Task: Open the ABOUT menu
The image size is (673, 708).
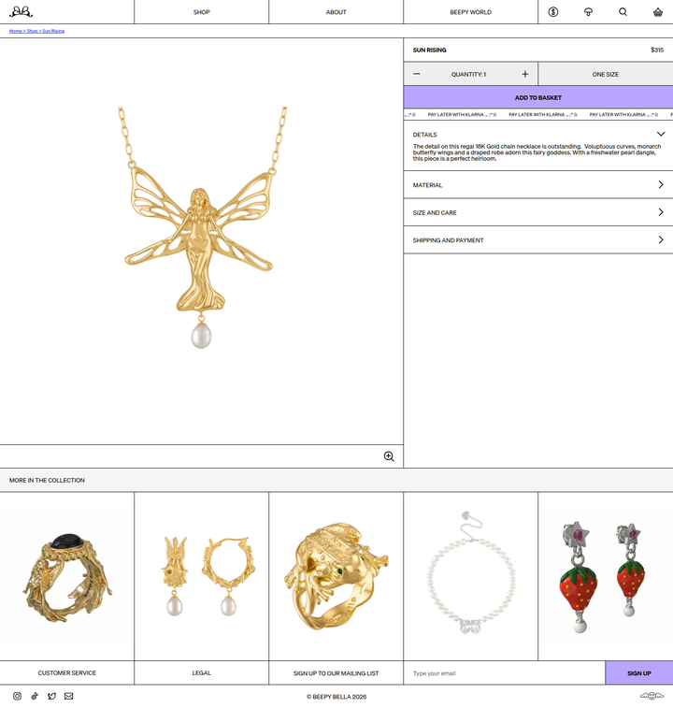Action: coord(336,12)
